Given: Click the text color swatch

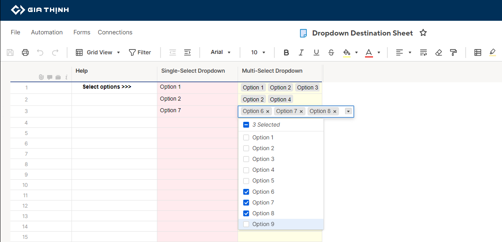Looking at the screenshot, I should [369, 52].
